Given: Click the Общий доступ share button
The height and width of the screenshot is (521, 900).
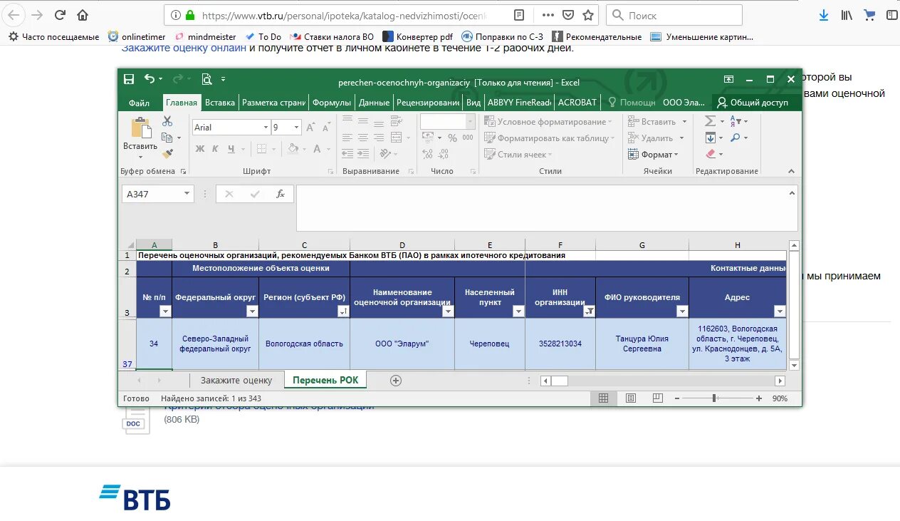Looking at the screenshot, I should pyautogui.click(x=753, y=103).
